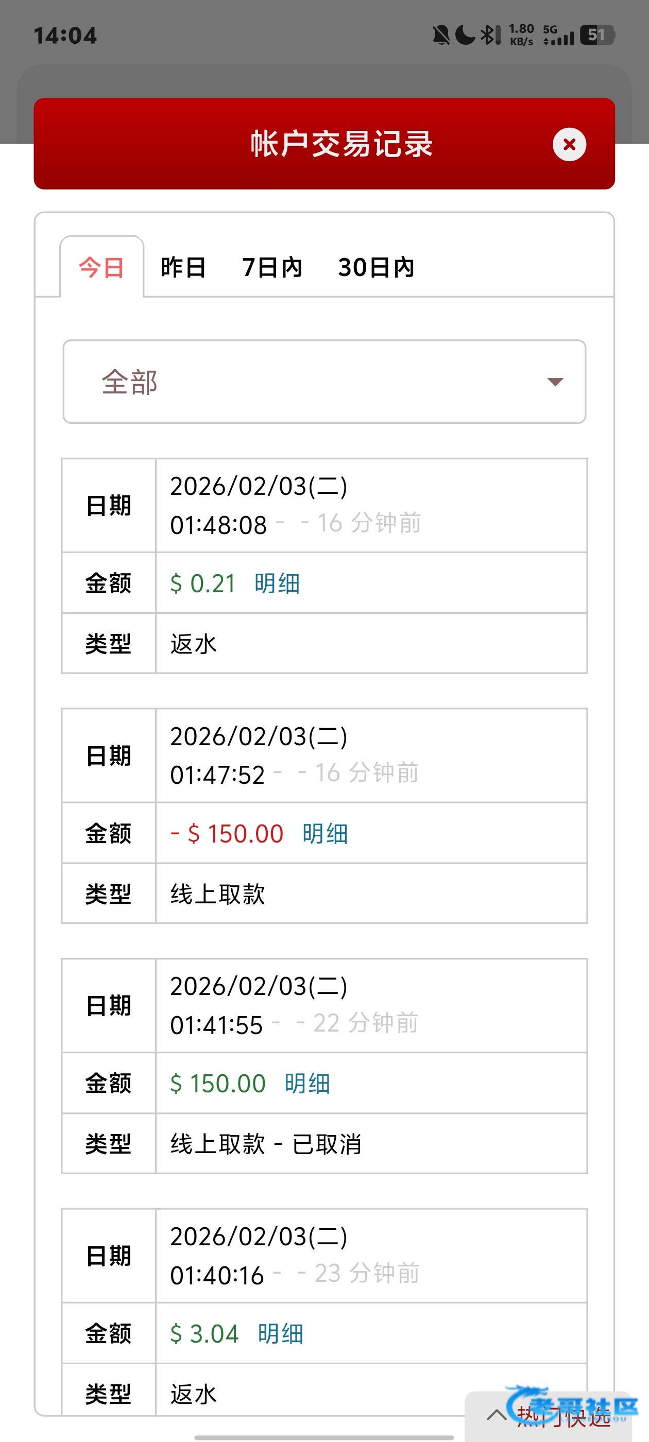Switch to the 7日内 tab
The image size is (649, 1442).
click(272, 268)
